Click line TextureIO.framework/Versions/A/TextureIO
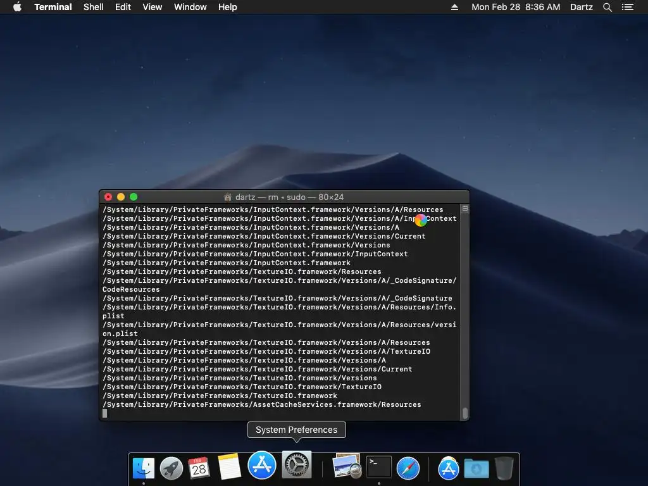The width and height of the screenshot is (648, 486). point(266,352)
